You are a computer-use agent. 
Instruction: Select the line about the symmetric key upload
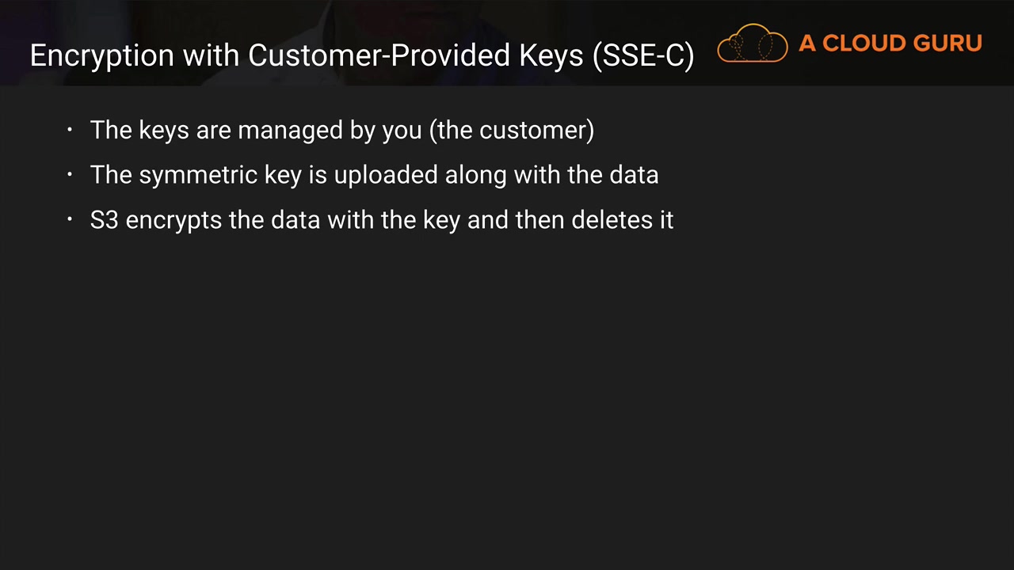coord(374,175)
